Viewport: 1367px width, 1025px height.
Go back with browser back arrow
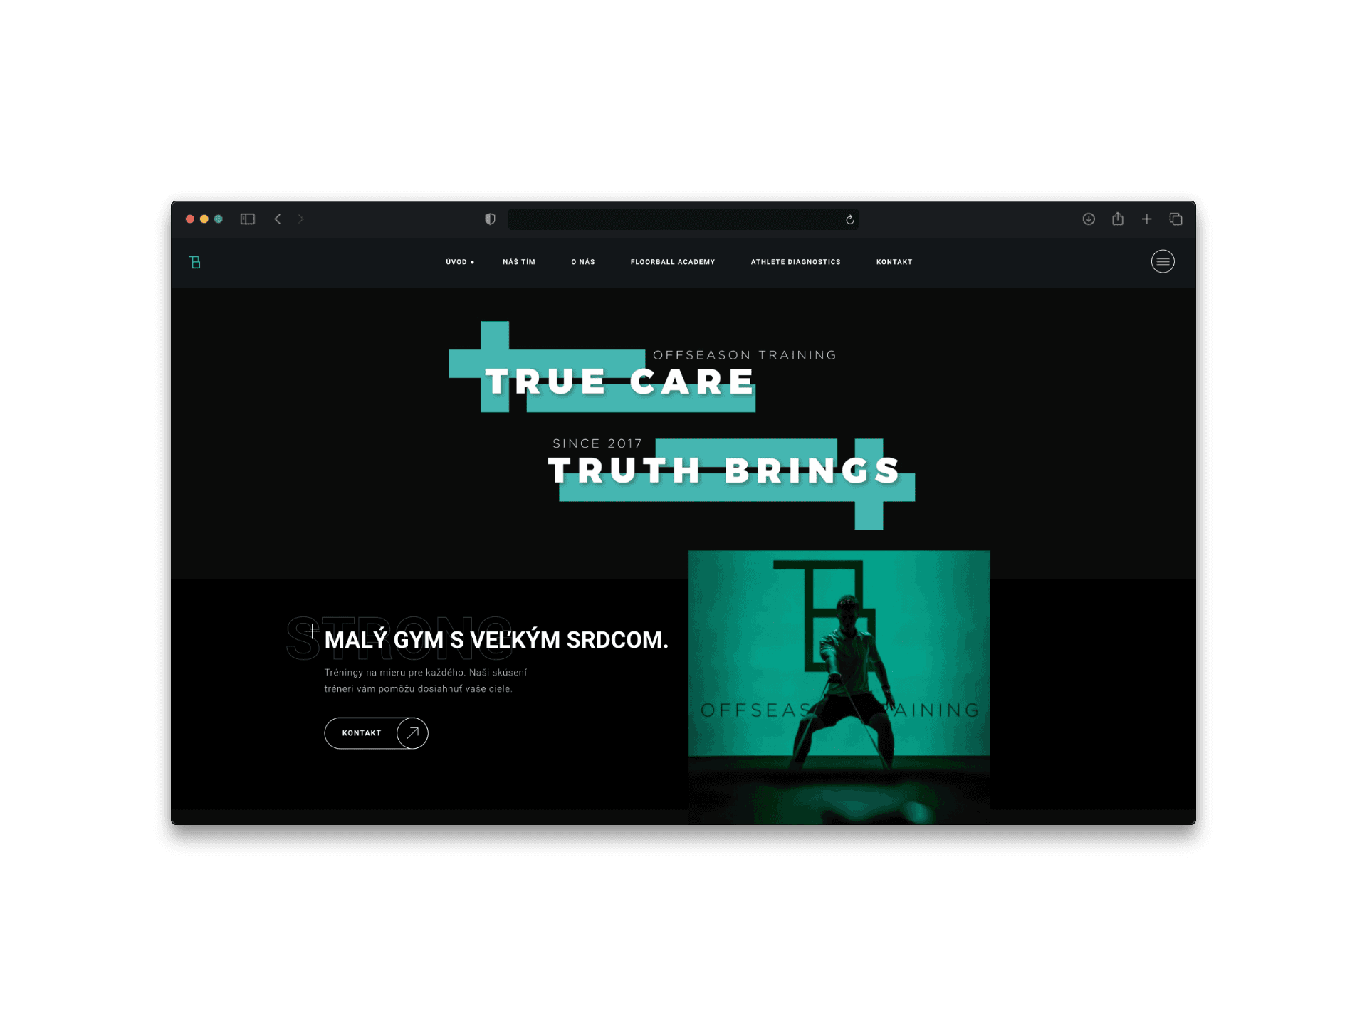tap(278, 219)
